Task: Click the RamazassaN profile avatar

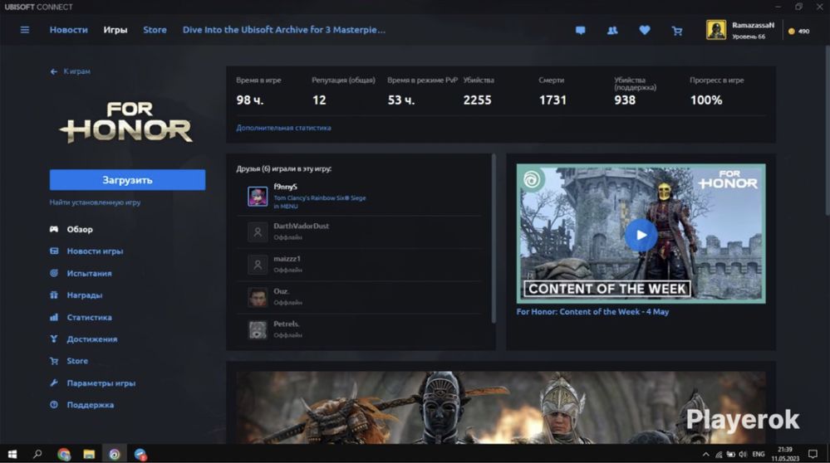Action: (715, 30)
